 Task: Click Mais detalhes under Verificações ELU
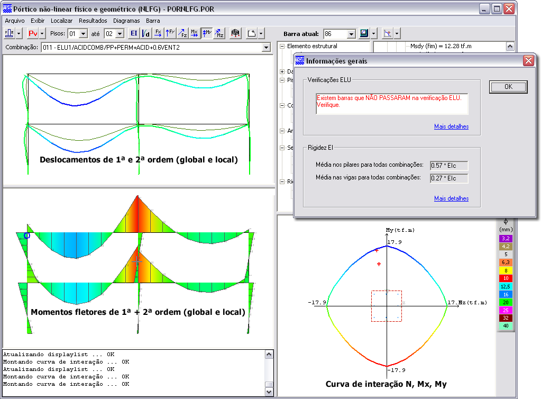coord(451,126)
